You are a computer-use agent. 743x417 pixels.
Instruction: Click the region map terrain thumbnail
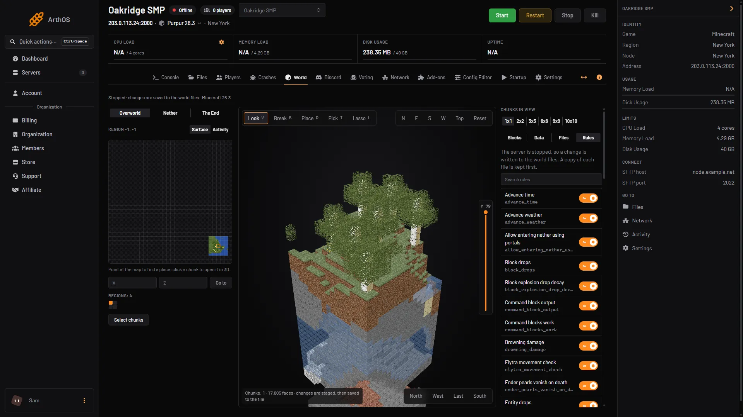218,246
